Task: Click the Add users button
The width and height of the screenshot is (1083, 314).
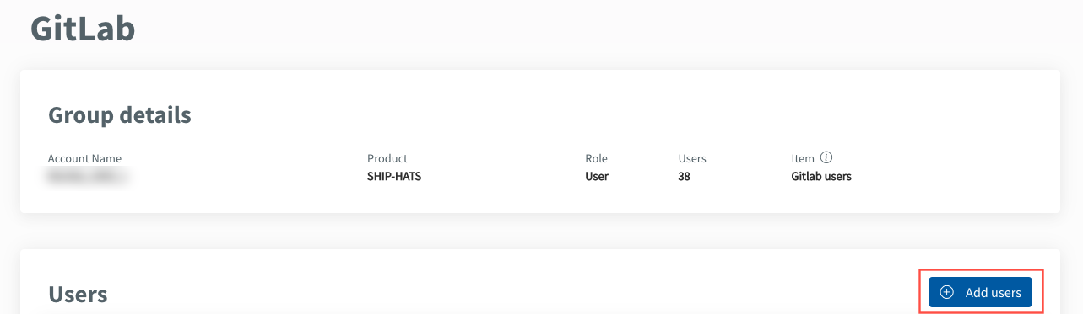Action: coord(980,292)
